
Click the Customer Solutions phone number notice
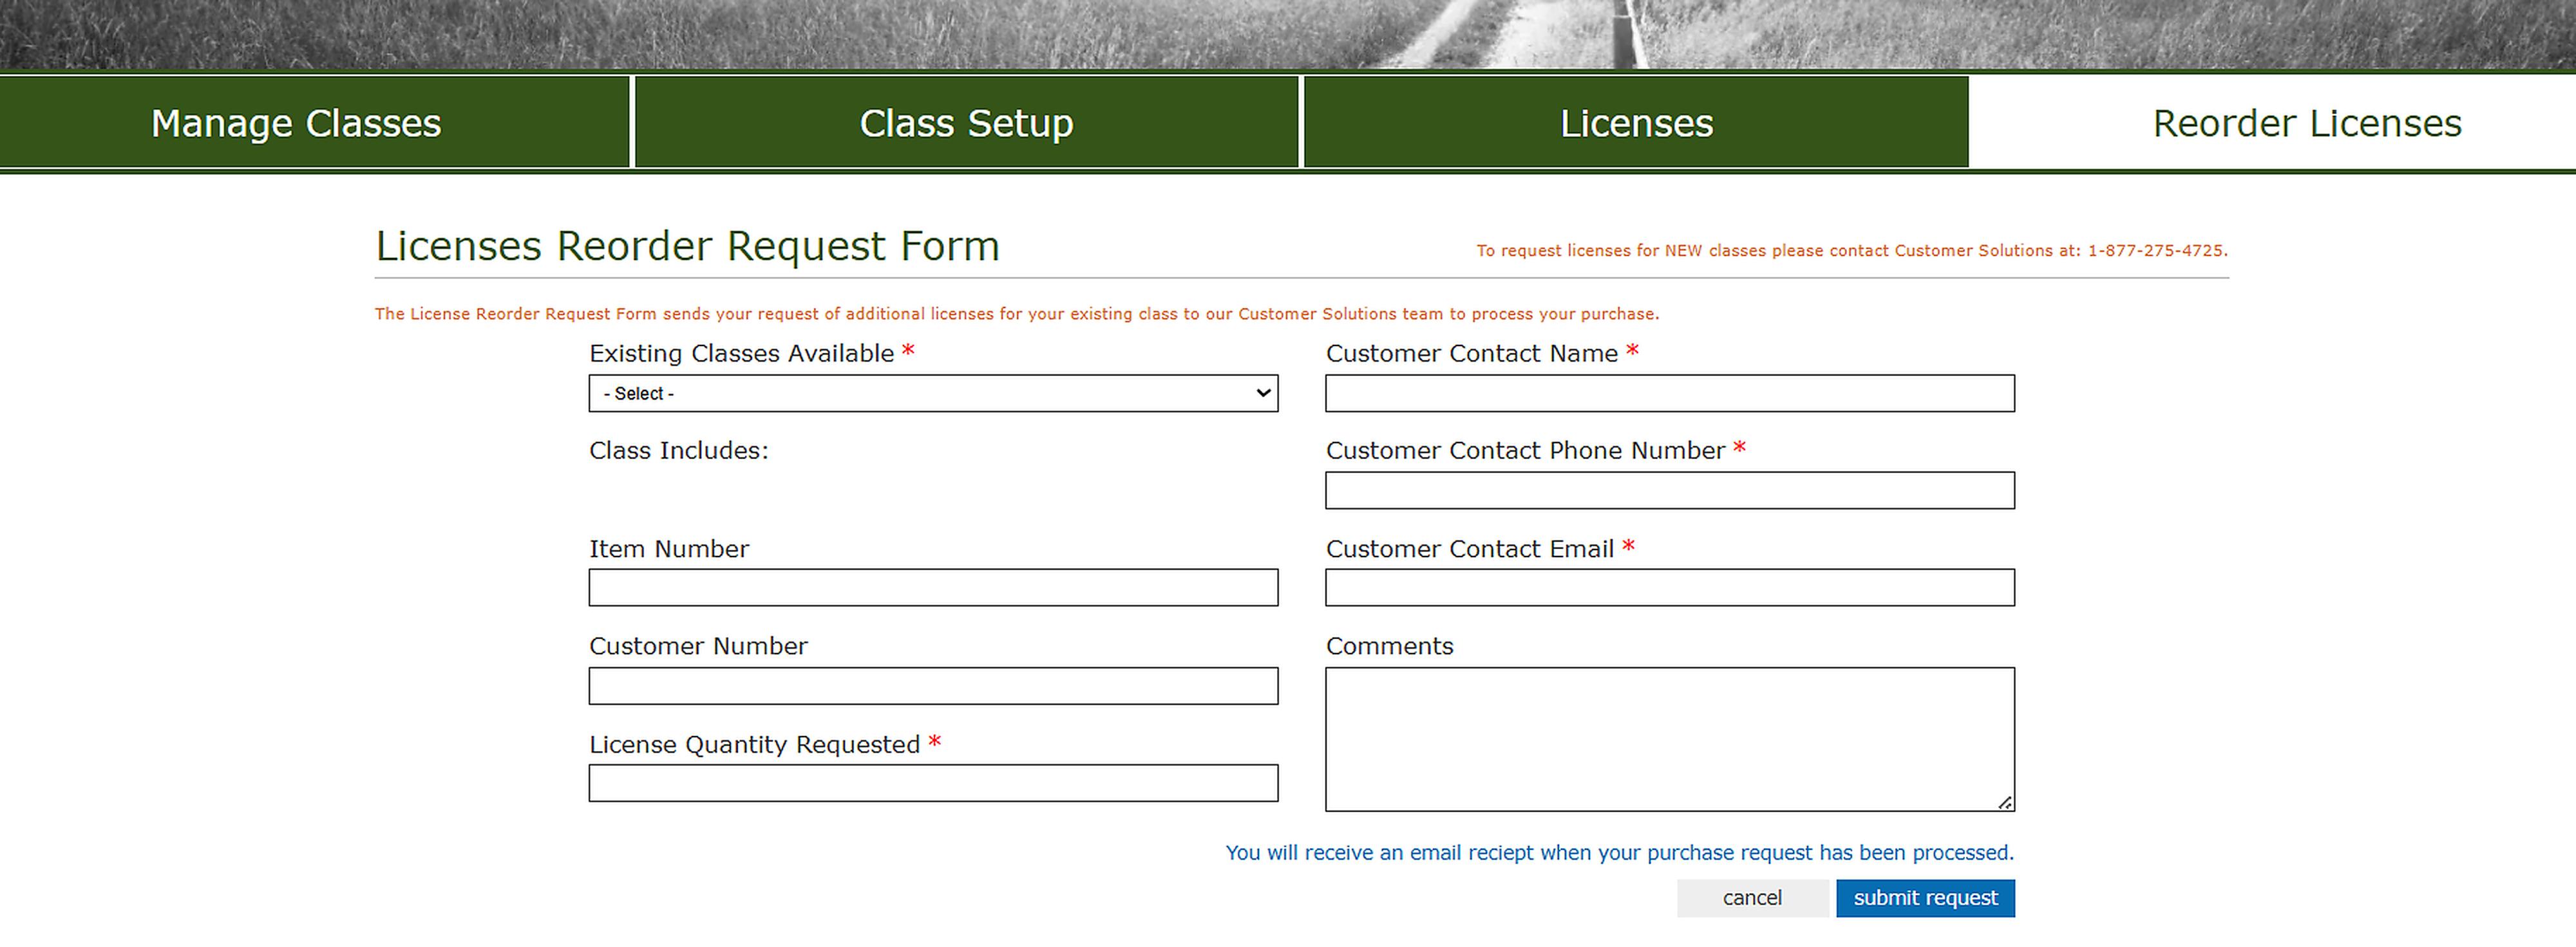(x=1851, y=251)
